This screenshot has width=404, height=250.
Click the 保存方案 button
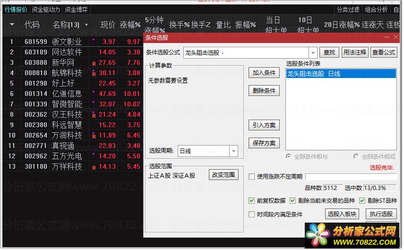click(264, 143)
